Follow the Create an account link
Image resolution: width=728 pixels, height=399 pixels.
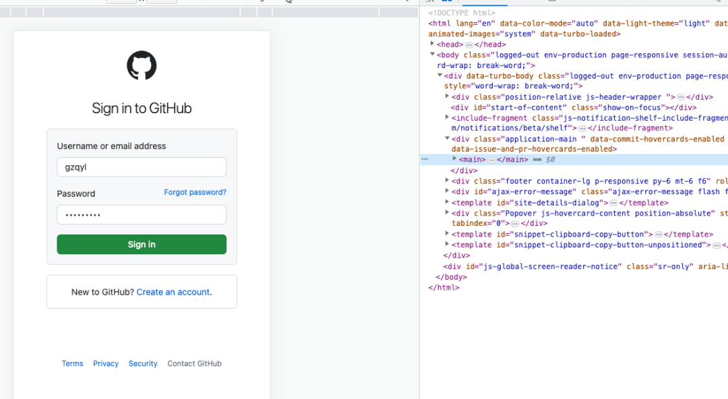173,292
